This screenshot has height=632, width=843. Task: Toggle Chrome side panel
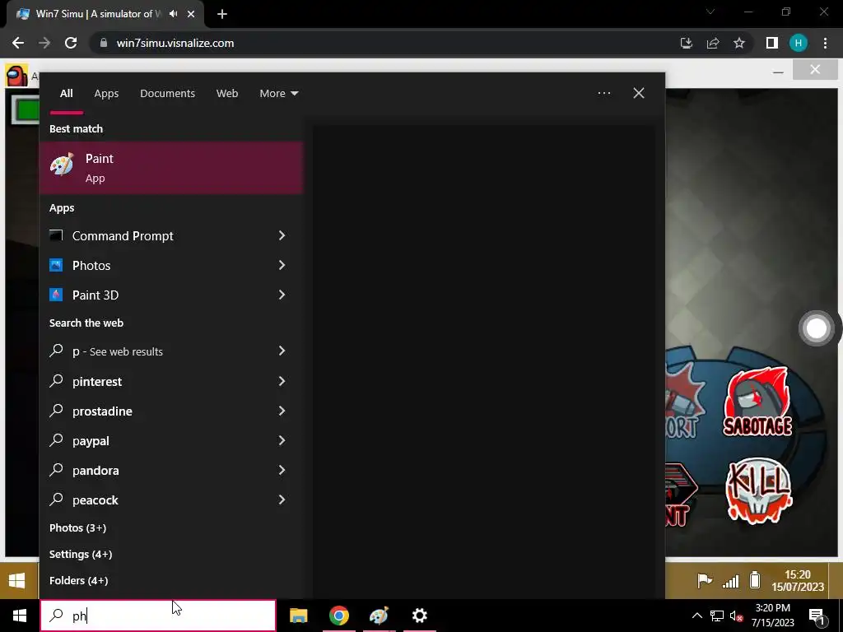click(x=772, y=43)
